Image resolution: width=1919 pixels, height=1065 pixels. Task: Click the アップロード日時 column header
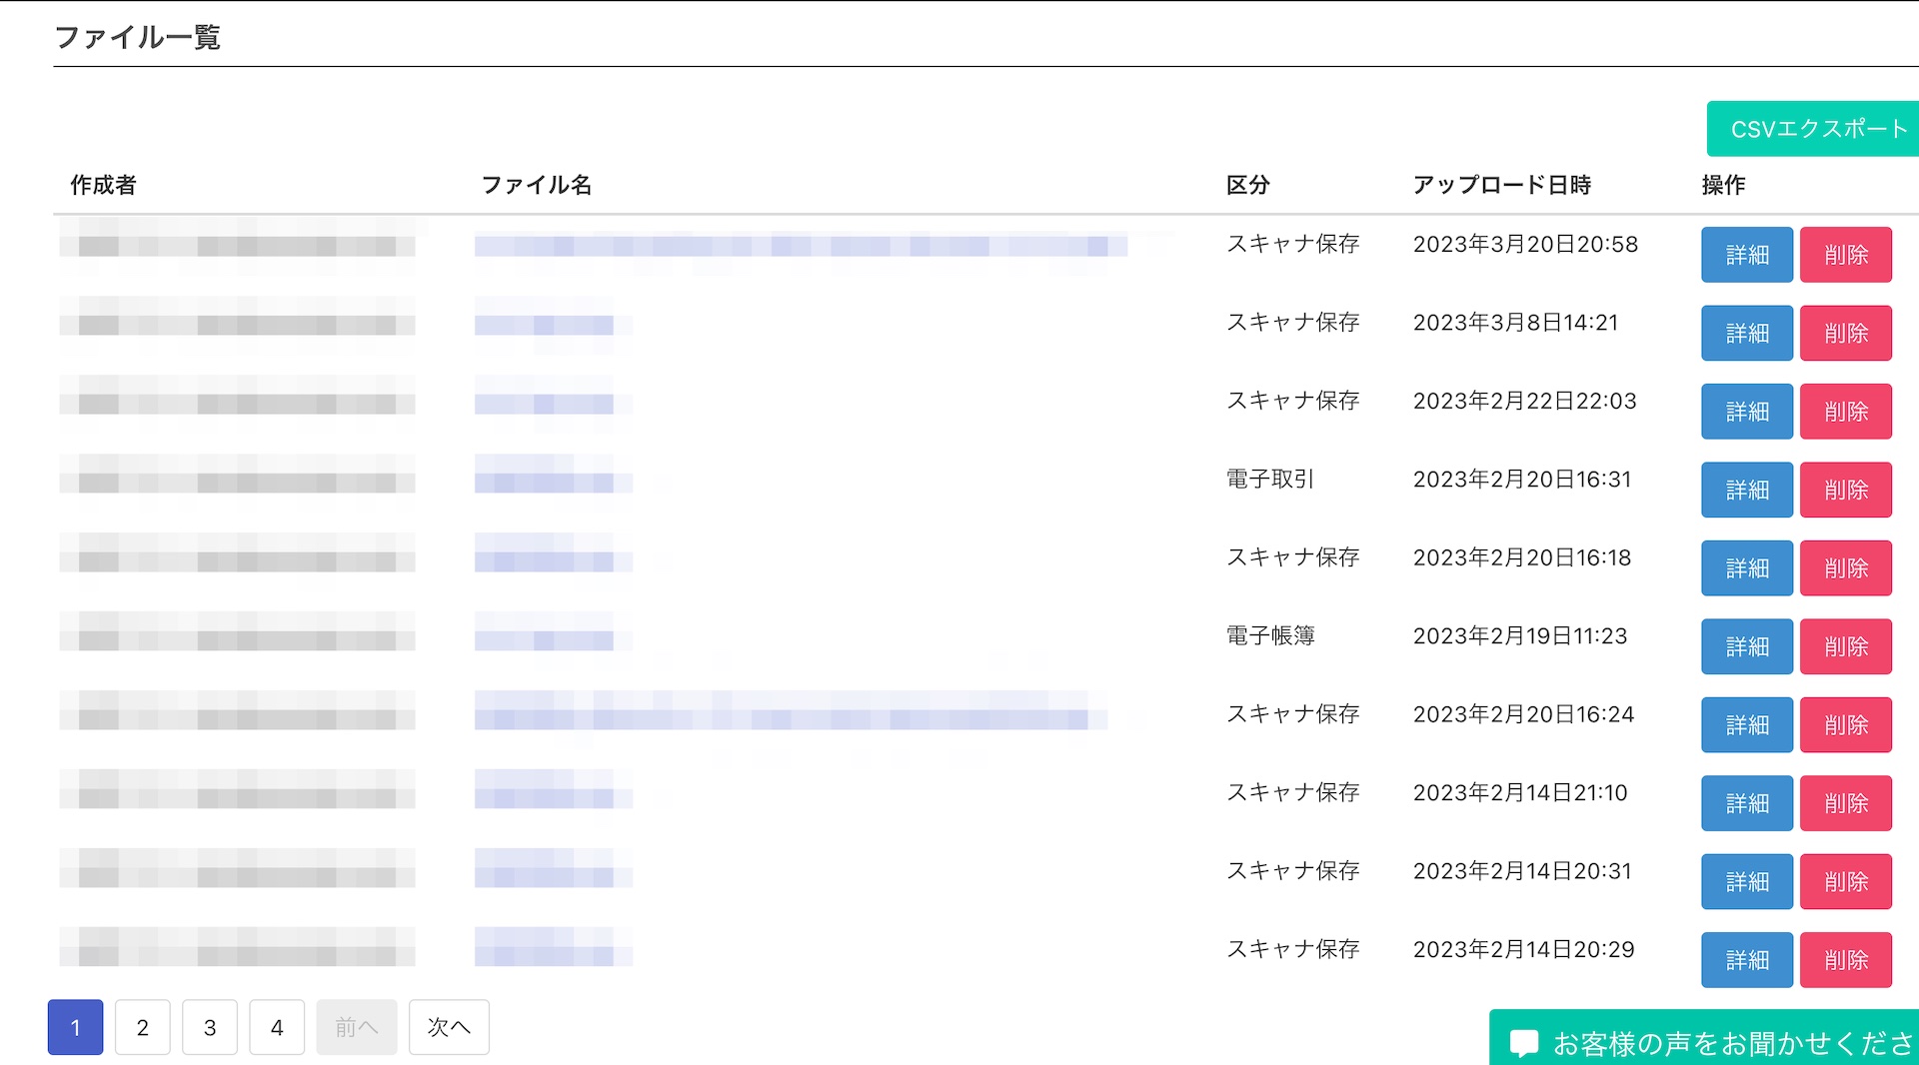coord(1501,185)
